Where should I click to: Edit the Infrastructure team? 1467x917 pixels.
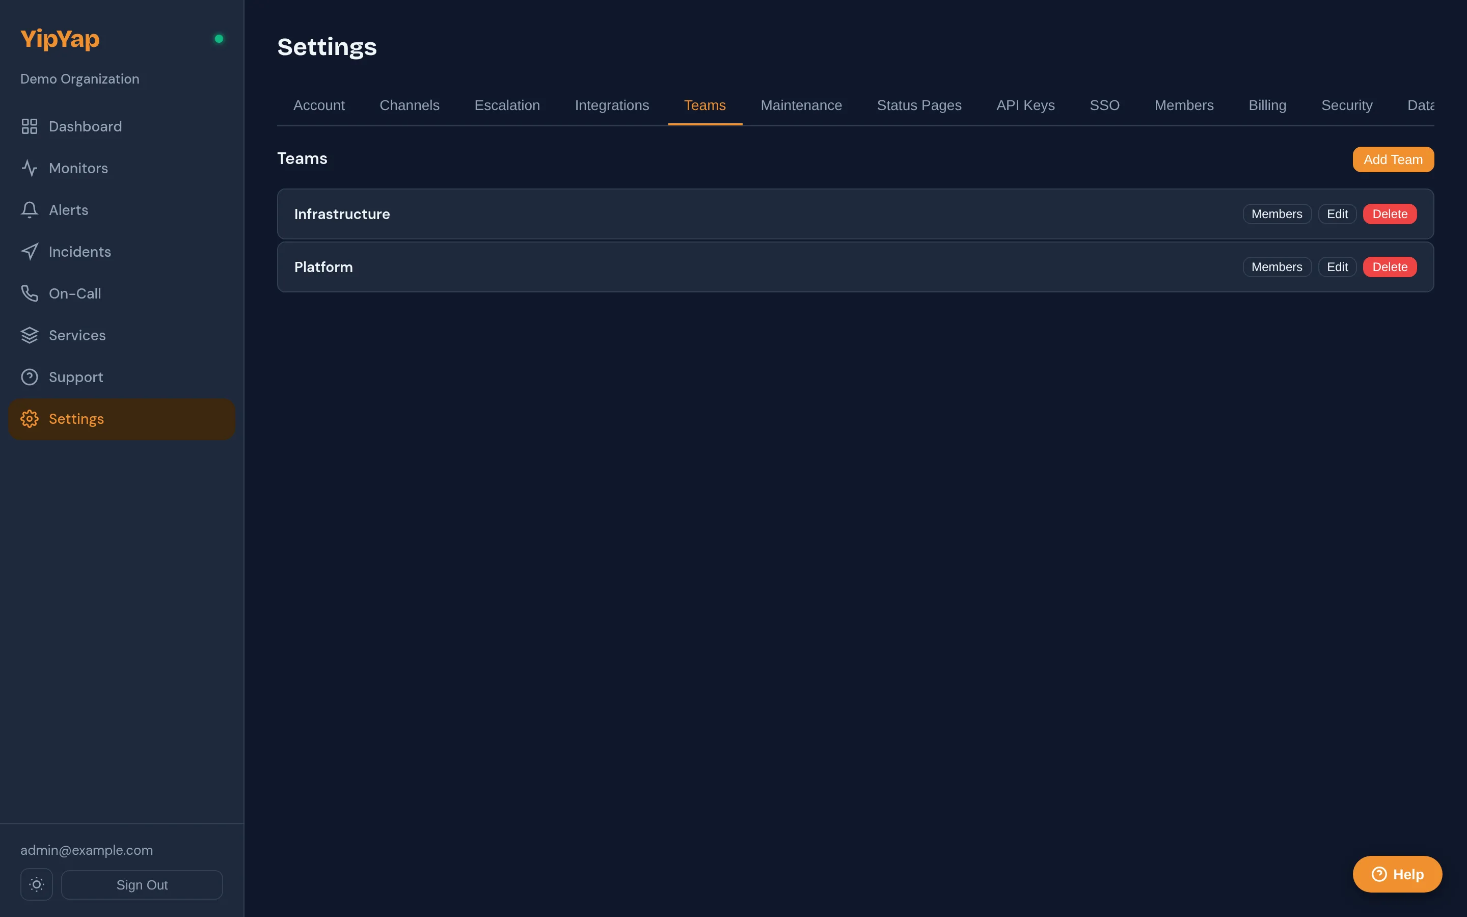[1337, 213]
